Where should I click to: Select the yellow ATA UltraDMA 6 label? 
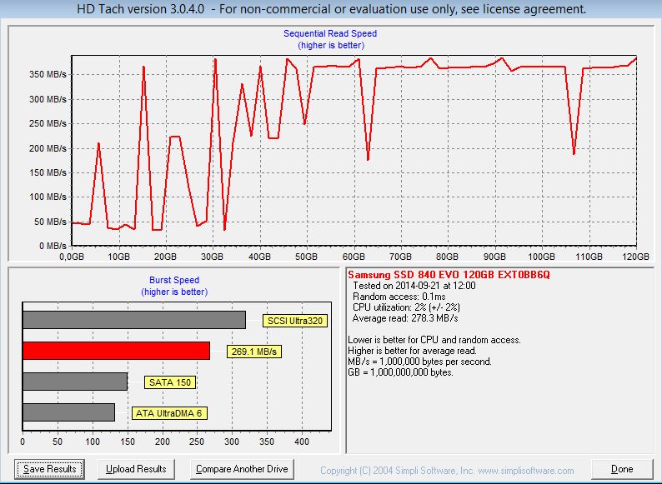(170, 413)
